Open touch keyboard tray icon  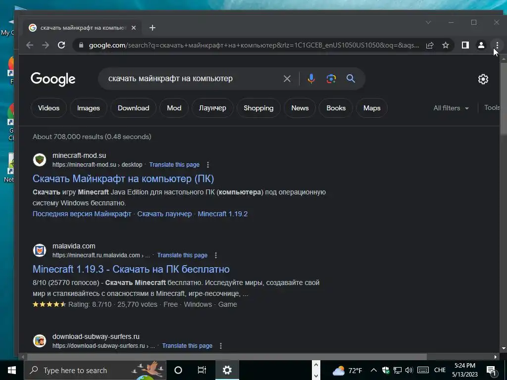(423, 370)
